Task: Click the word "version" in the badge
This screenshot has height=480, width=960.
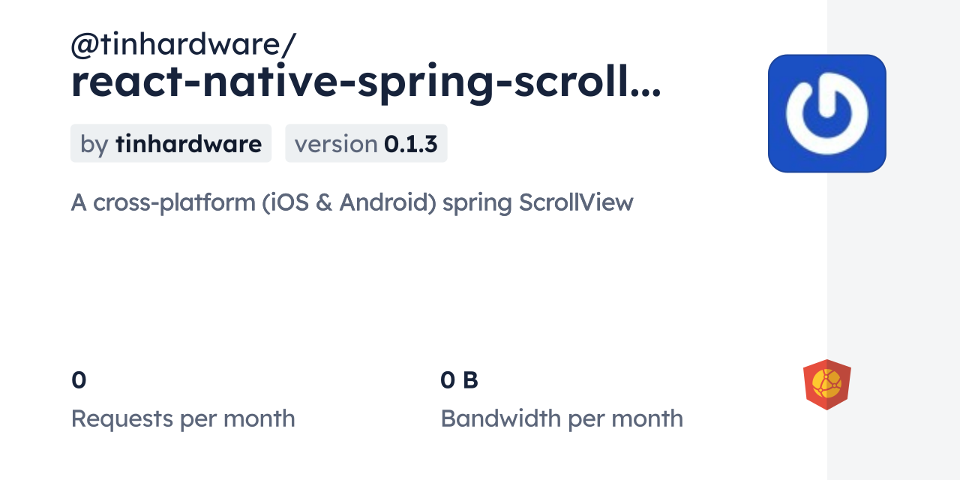Action: coord(335,144)
